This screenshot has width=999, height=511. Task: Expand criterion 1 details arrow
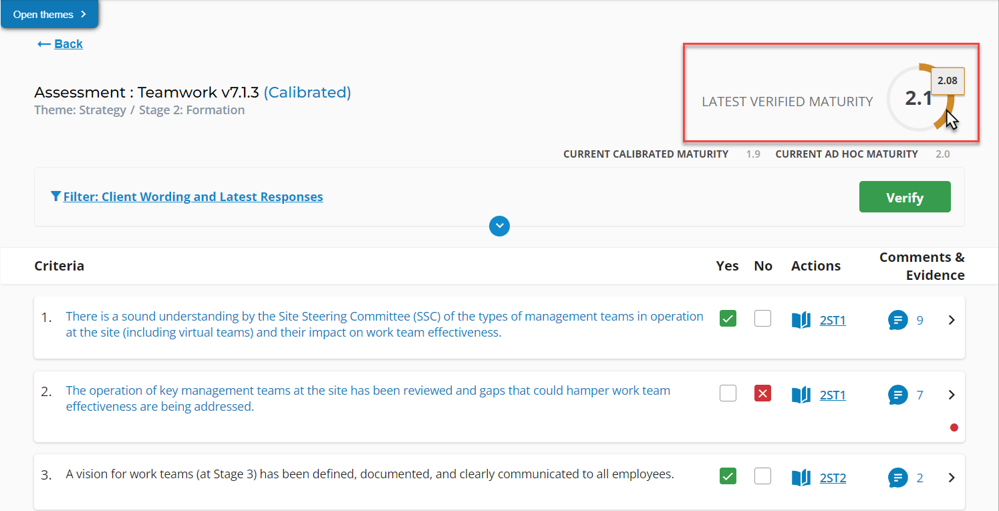[x=952, y=321]
